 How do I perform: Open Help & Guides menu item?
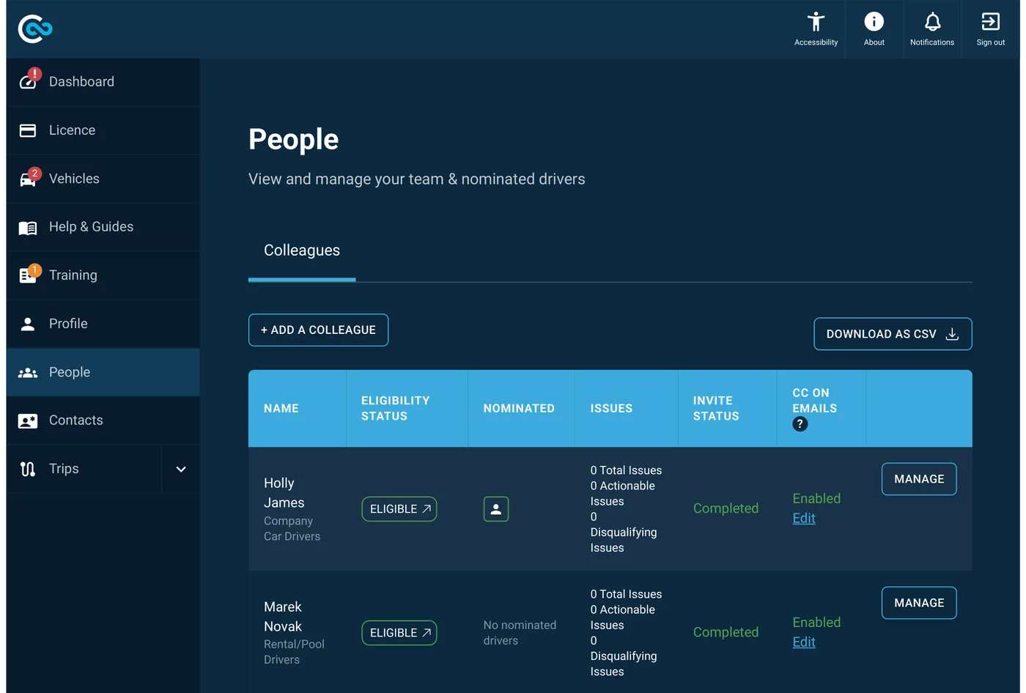click(103, 227)
